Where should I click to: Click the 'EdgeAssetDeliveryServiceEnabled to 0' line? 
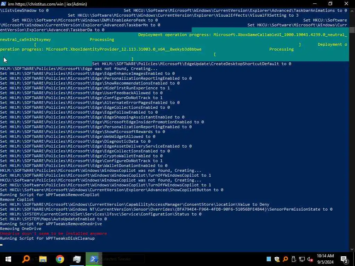pyautogui.click(x=96, y=147)
